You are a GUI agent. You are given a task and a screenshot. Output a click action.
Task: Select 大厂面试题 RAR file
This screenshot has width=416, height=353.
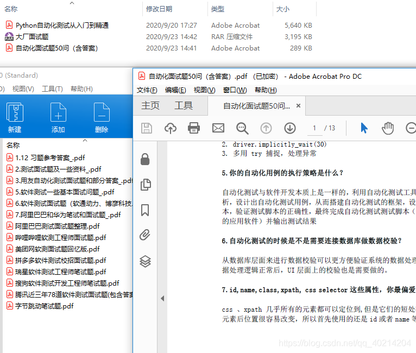32,36
